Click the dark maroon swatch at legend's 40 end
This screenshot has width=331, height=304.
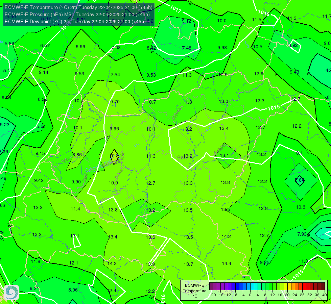[323, 286]
